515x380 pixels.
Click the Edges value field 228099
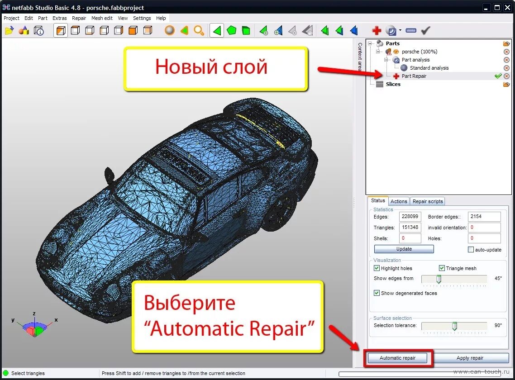tap(410, 216)
